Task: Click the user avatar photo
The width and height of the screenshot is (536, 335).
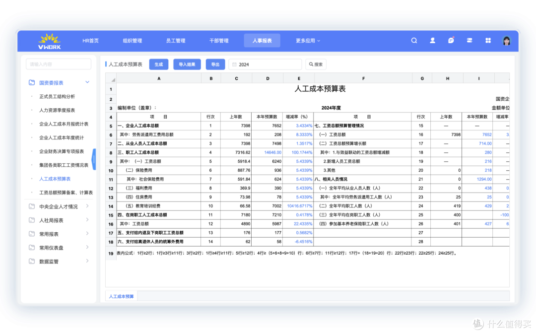Action: point(506,40)
